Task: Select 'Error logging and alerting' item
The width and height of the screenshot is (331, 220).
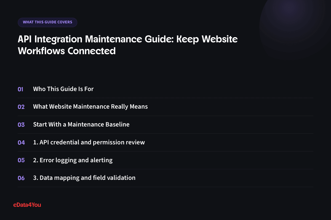Action: [73, 160]
